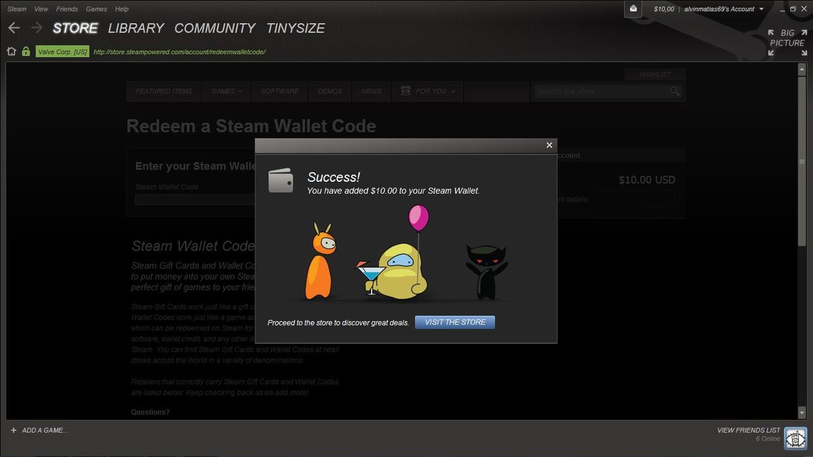Viewport: 813px width, 457px height.
Task: Click scrollbar down arrow
Action: [802, 414]
